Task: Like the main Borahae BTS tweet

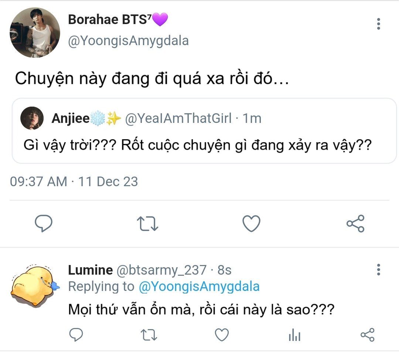Action: 251,224
